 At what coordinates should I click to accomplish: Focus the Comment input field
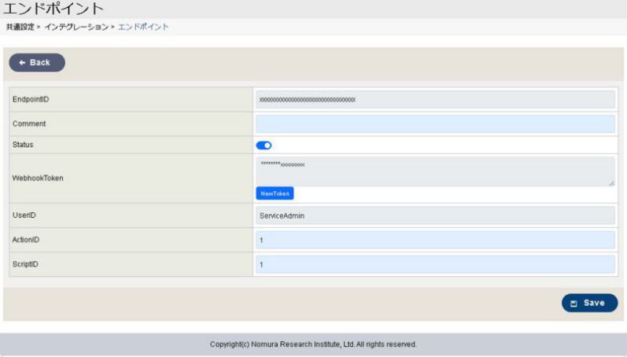[x=435, y=124]
